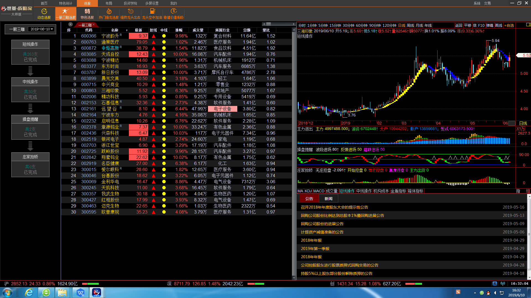Open Internet Explorer from the taskbar
The width and height of the screenshot is (531, 298).
[29, 292]
